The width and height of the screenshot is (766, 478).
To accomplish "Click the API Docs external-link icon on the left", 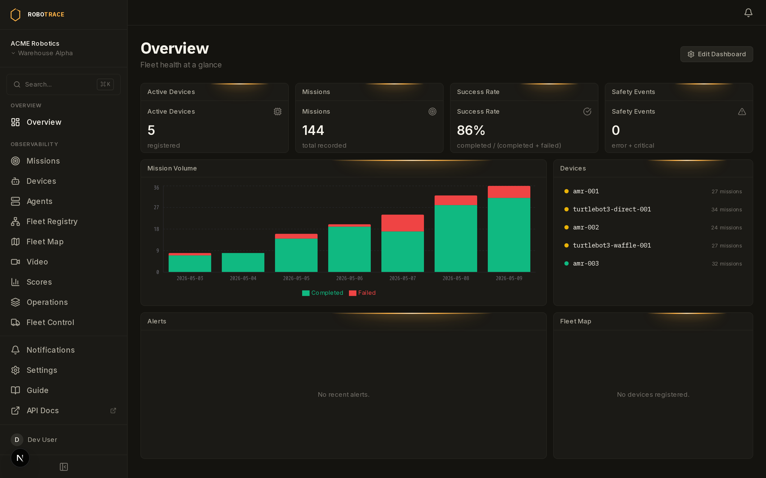I will (x=15, y=411).
